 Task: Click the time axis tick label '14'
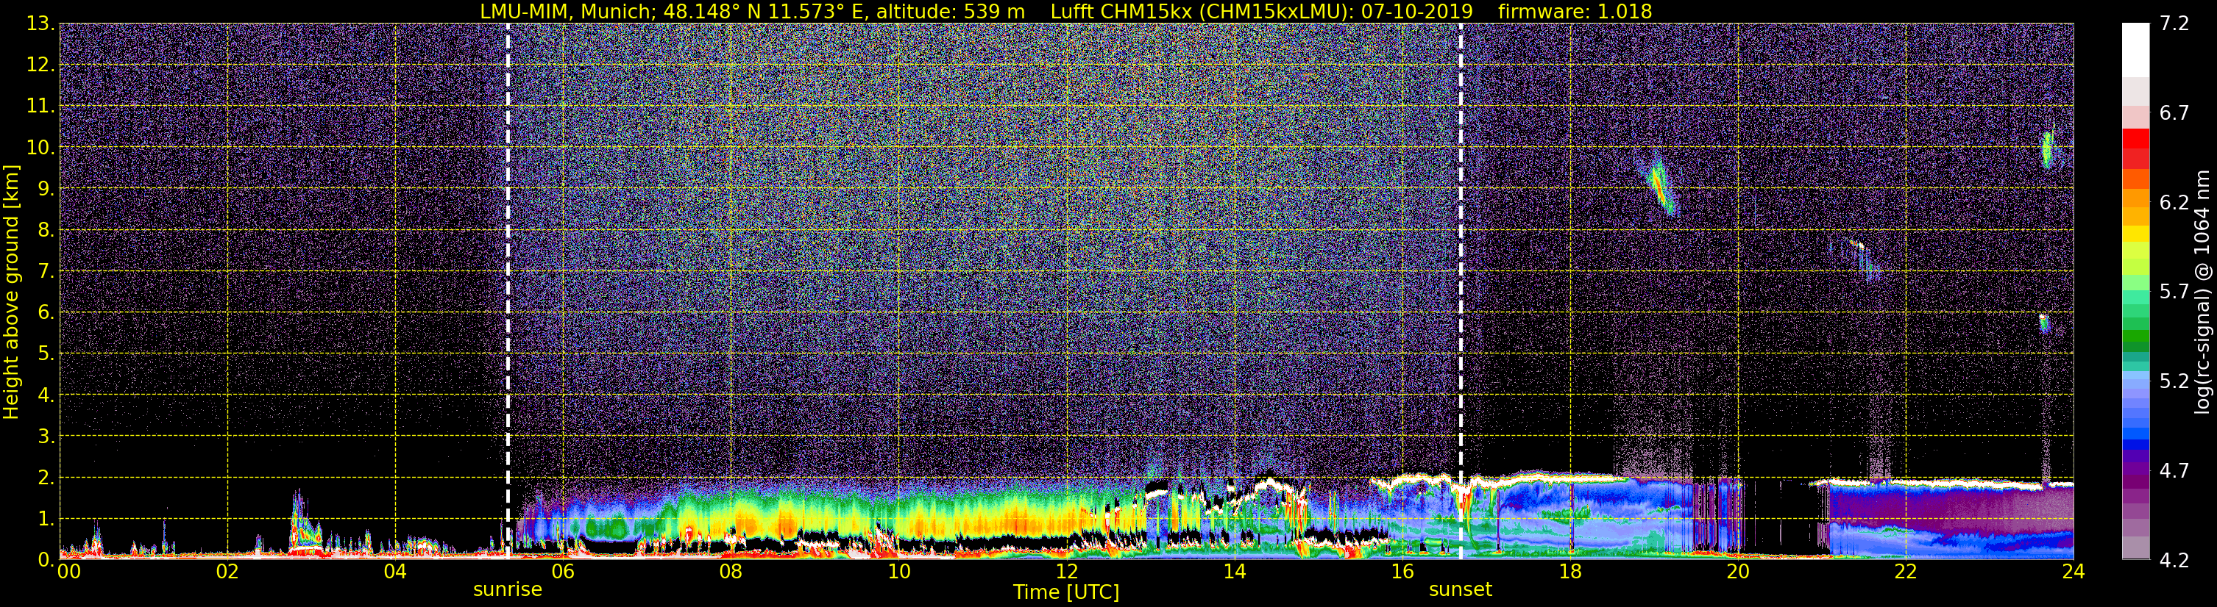pyautogui.click(x=1234, y=572)
